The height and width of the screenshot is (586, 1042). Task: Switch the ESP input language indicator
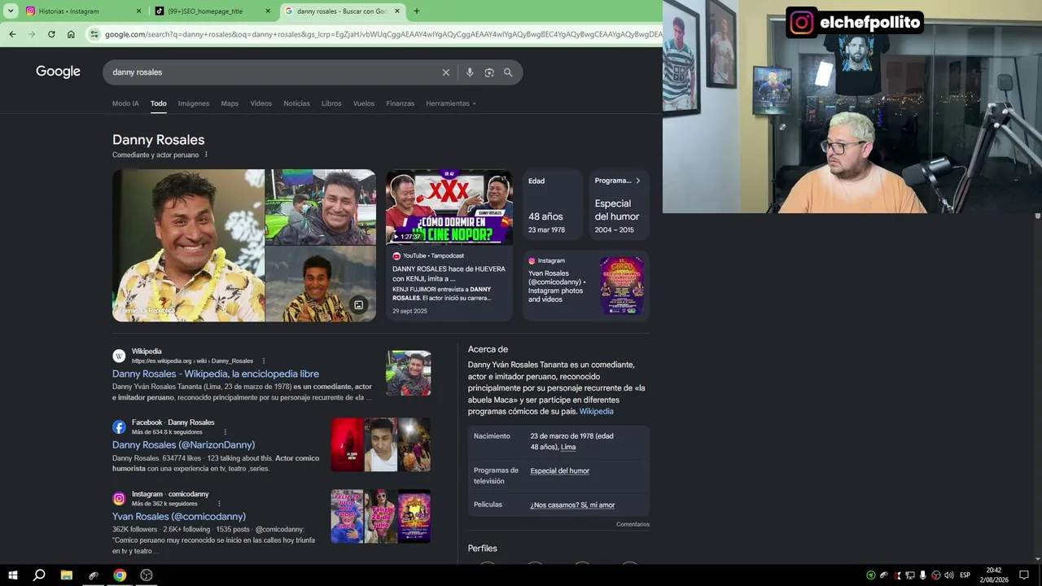tap(965, 575)
